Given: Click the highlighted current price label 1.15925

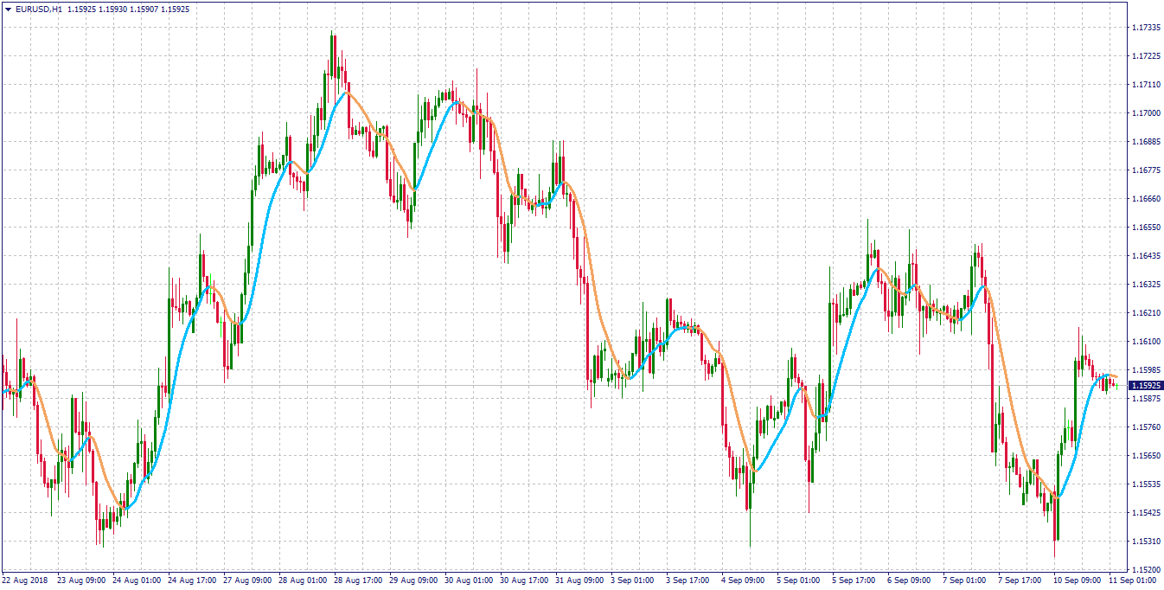Looking at the screenshot, I should tap(1147, 386).
